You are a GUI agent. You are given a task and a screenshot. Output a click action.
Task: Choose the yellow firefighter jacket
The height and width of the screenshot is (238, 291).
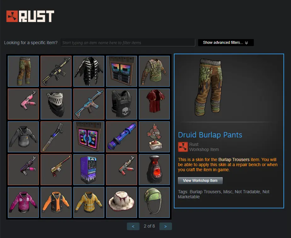click(89, 202)
